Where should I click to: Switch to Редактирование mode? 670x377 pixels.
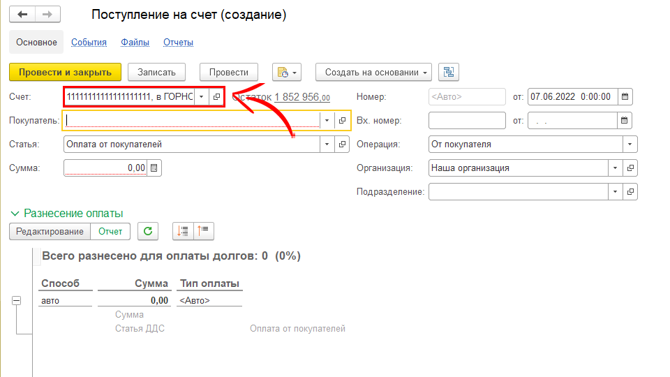pyautogui.click(x=50, y=231)
